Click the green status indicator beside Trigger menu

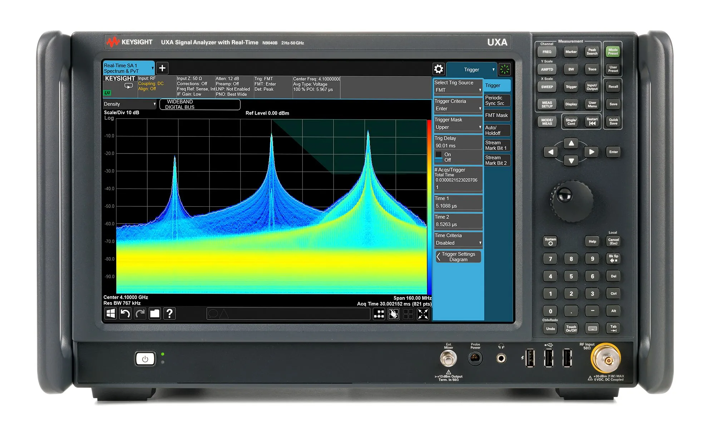(x=505, y=69)
